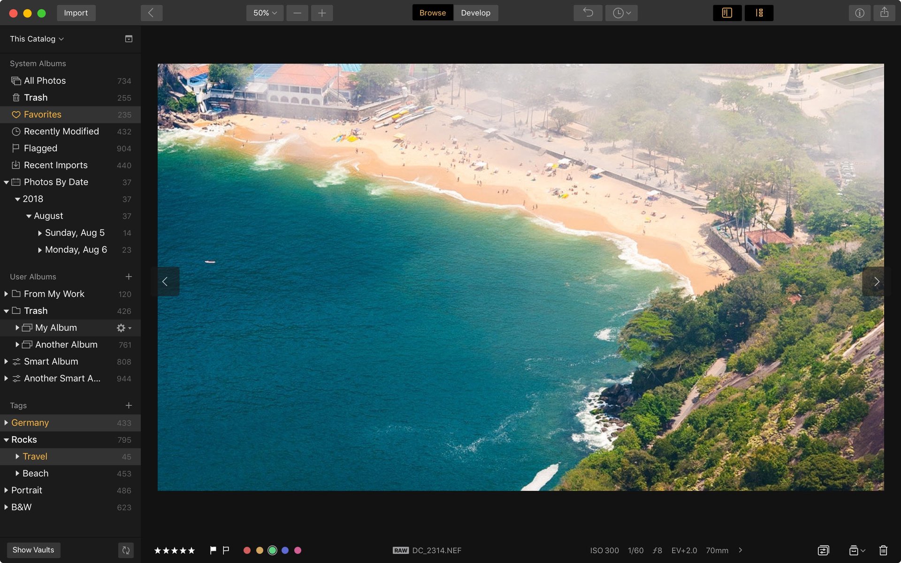
Task: Click the back arrow toolbar button
Action: [151, 13]
